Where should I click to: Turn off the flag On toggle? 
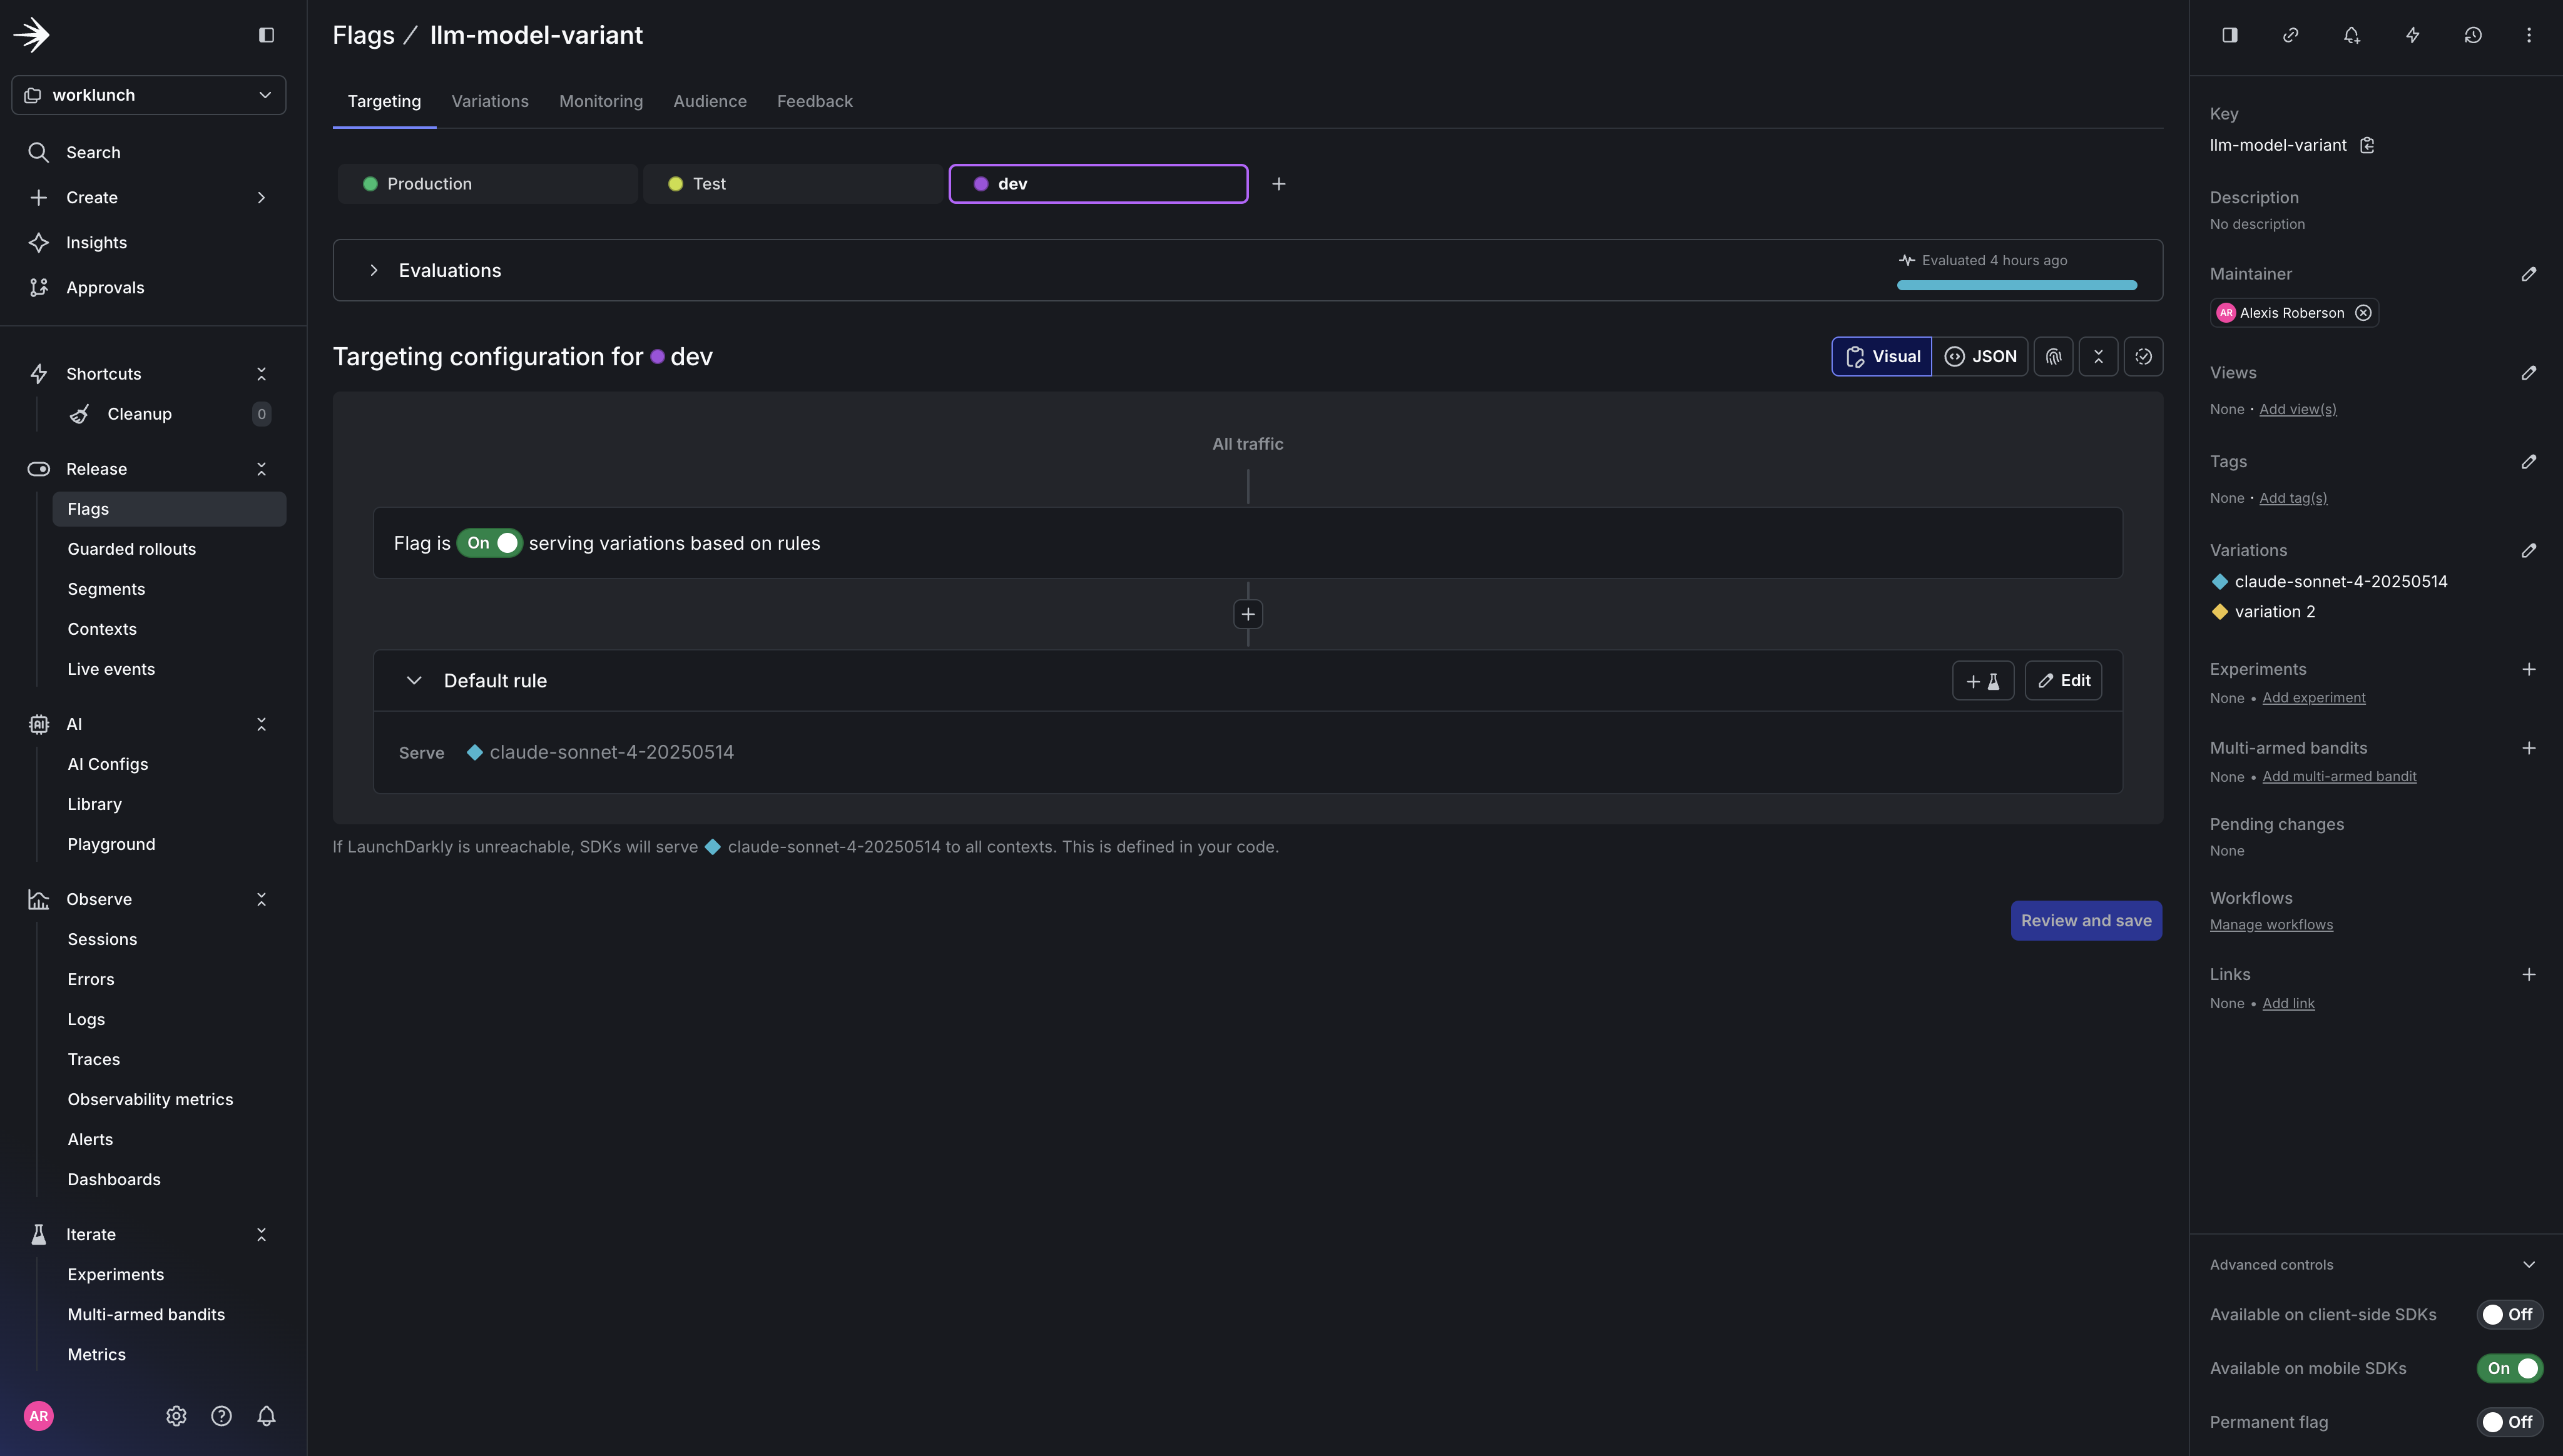click(x=489, y=543)
